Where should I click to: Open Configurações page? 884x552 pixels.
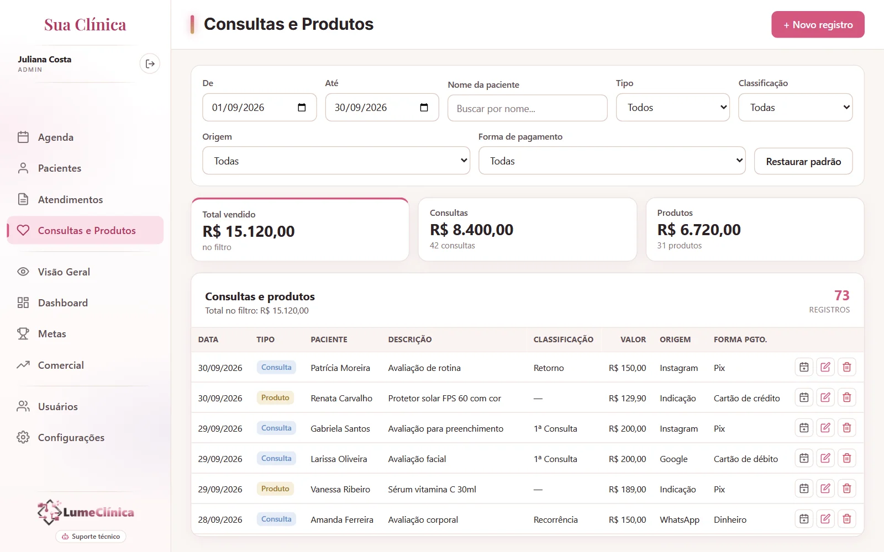pyautogui.click(x=85, y=437)
